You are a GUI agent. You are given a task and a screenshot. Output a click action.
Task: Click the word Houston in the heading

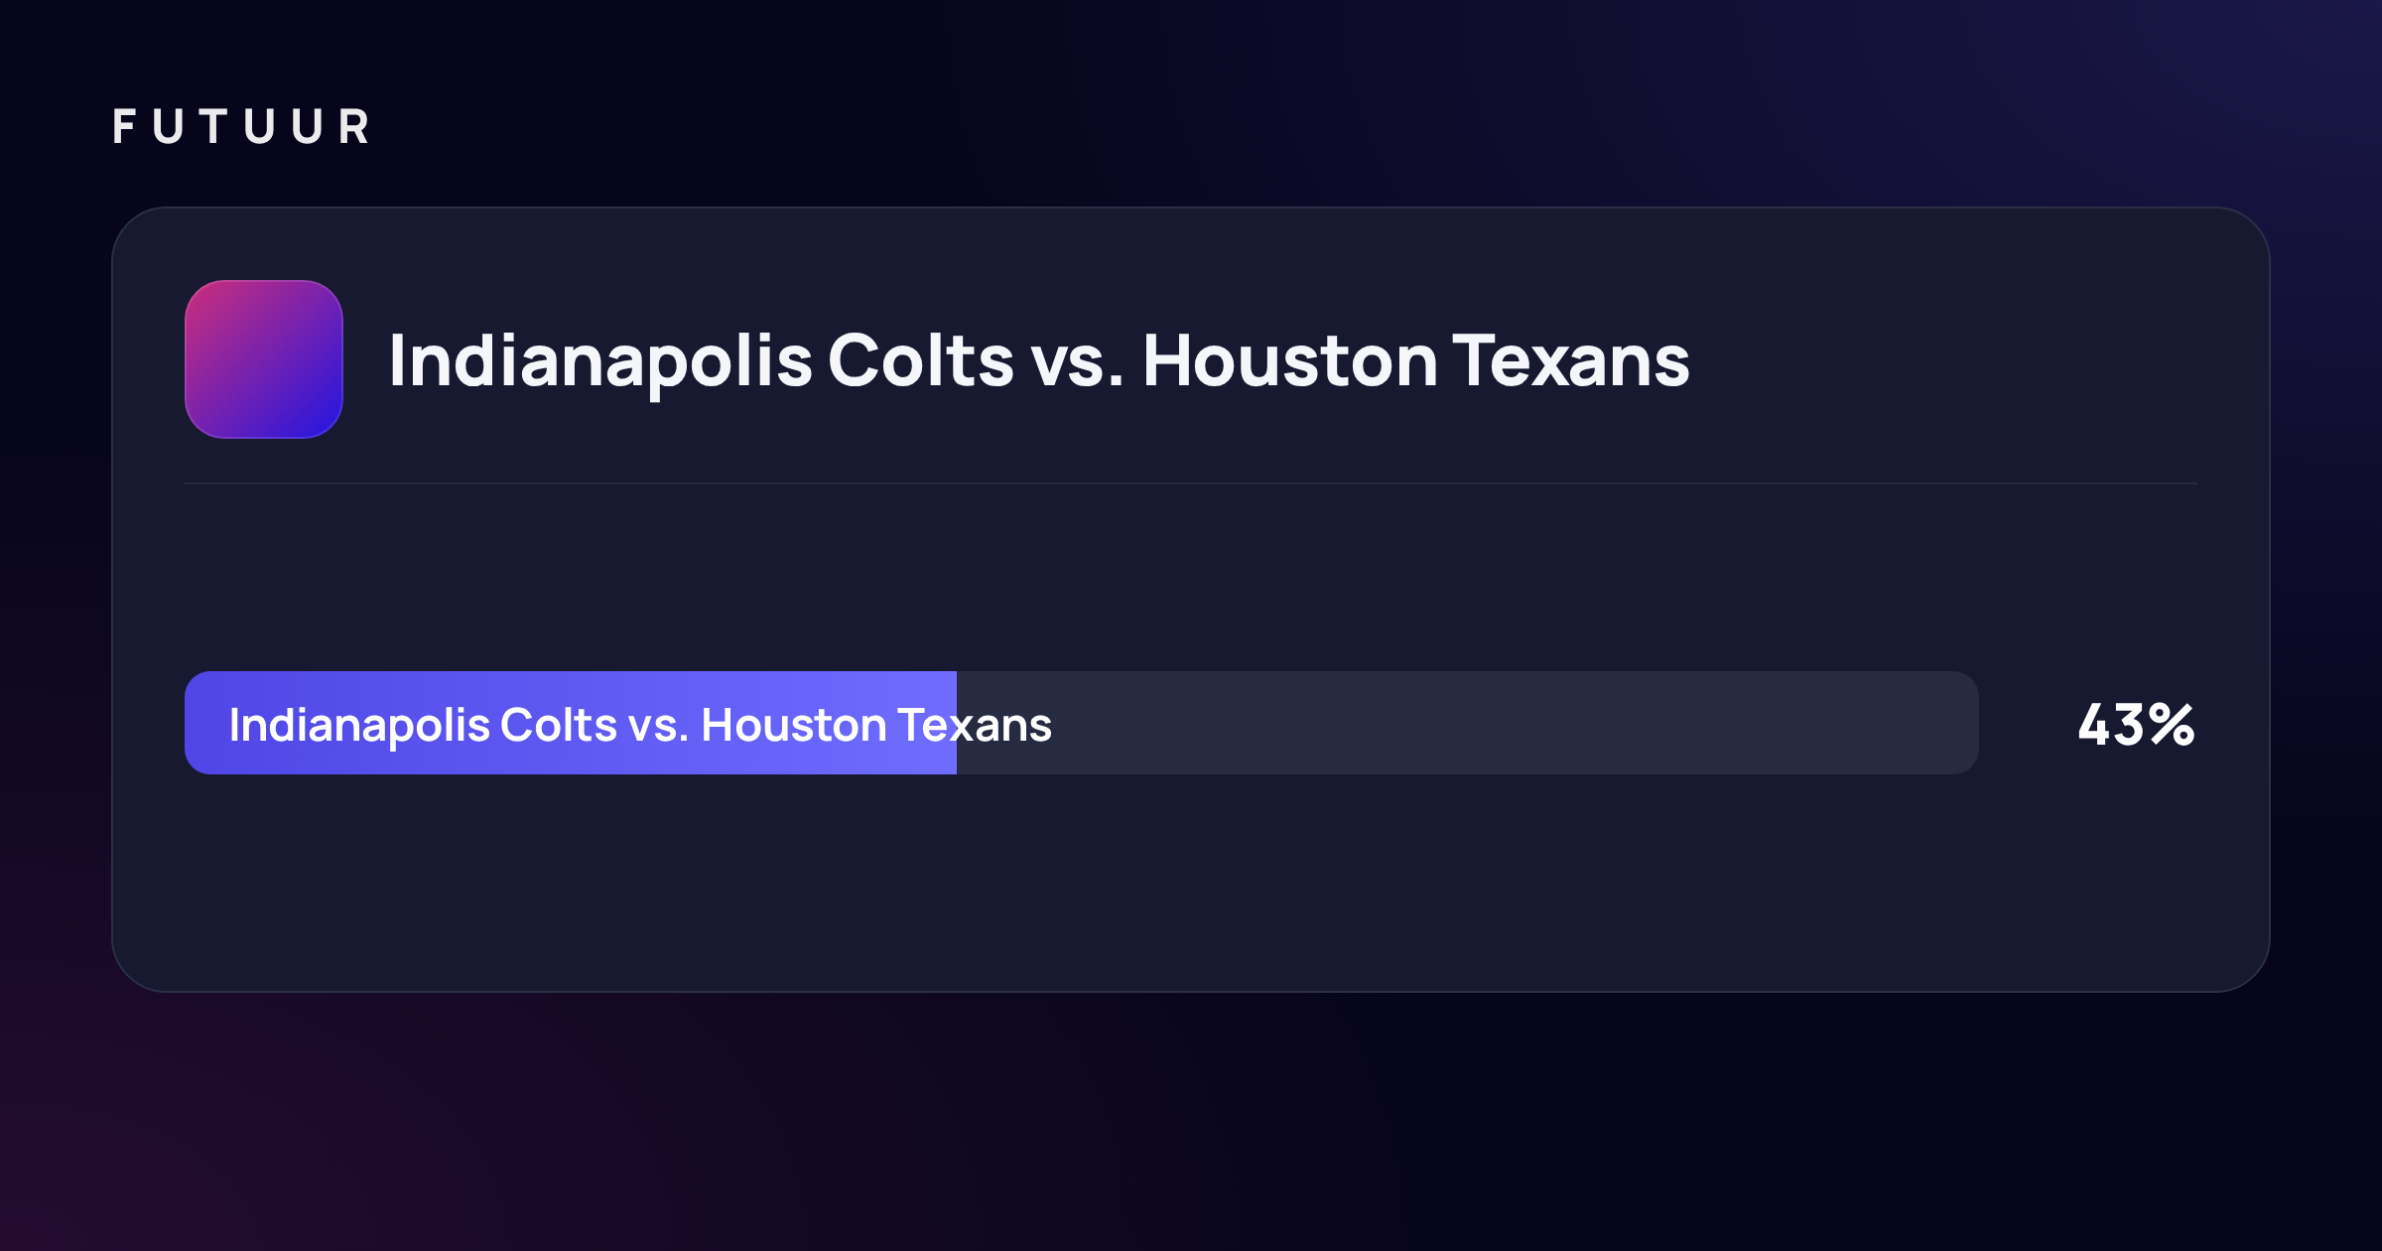(x=1290, y=359)
